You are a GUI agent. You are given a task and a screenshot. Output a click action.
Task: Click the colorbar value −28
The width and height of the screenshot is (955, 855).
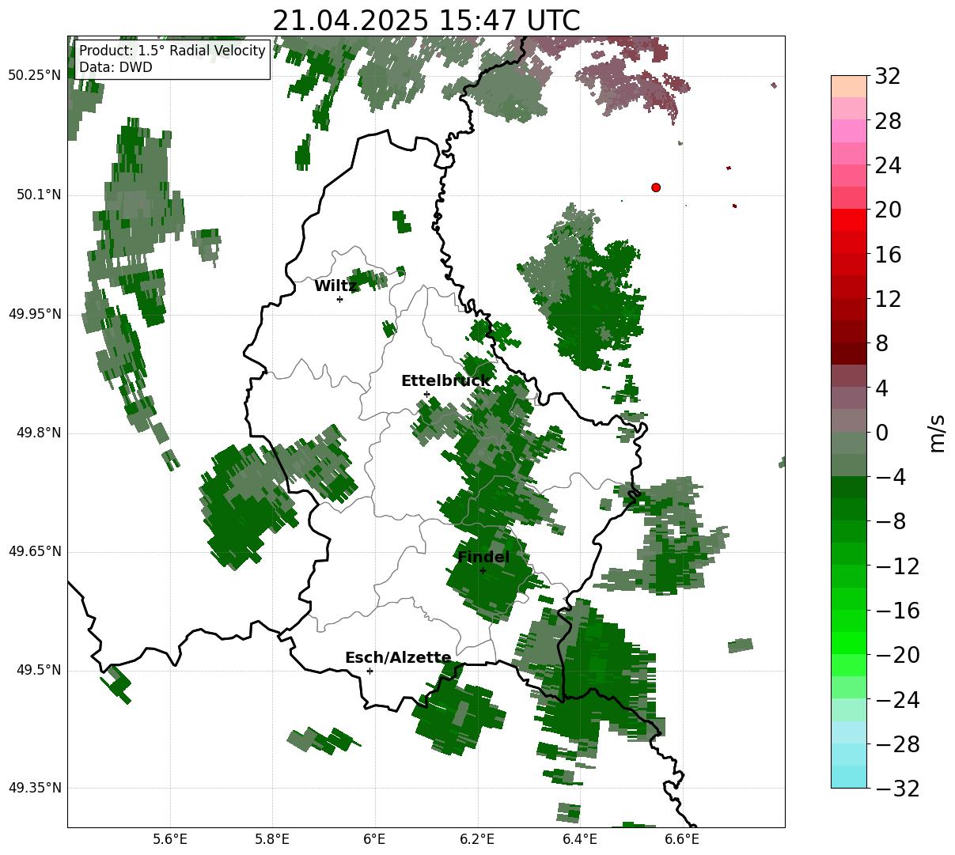(x=897, y=744)
